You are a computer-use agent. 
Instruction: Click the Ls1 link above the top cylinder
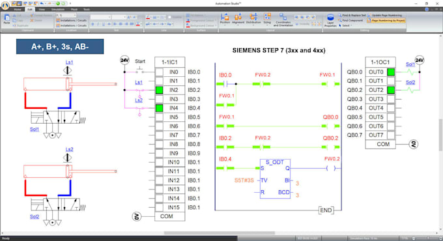point(69,62)
